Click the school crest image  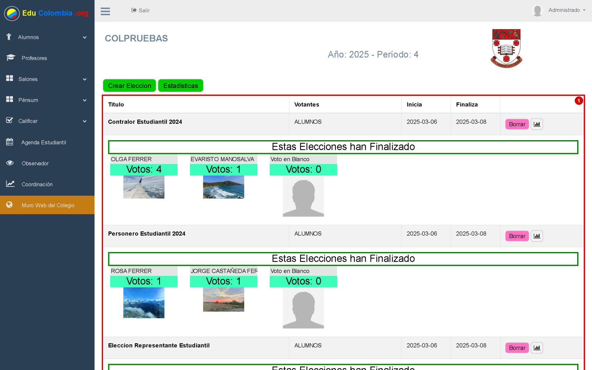coord(506,48)
